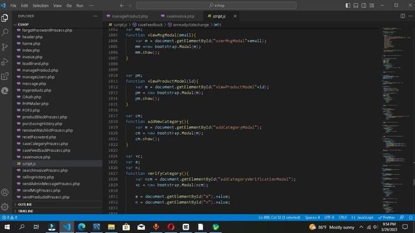Open the Selection menu
Image resolution: width=415 pixels, height=233 pixels.
click(x=40, y=6)
